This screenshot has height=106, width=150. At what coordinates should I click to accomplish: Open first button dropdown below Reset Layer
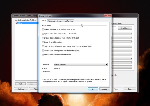click(x=122, y=34)
